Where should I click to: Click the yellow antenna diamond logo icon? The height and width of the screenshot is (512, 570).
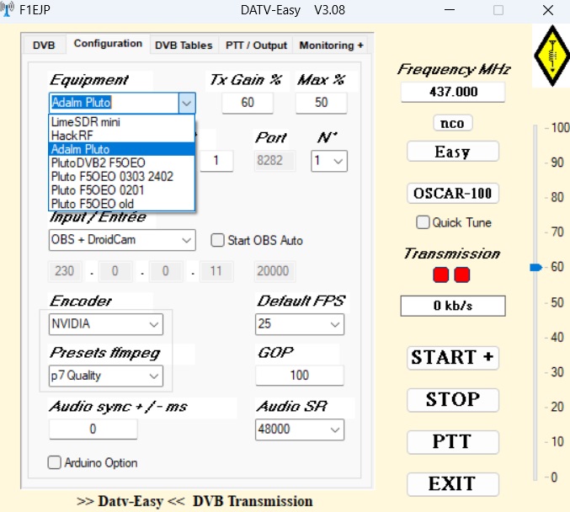552,55
